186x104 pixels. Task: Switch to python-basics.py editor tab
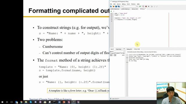(126, 9)
